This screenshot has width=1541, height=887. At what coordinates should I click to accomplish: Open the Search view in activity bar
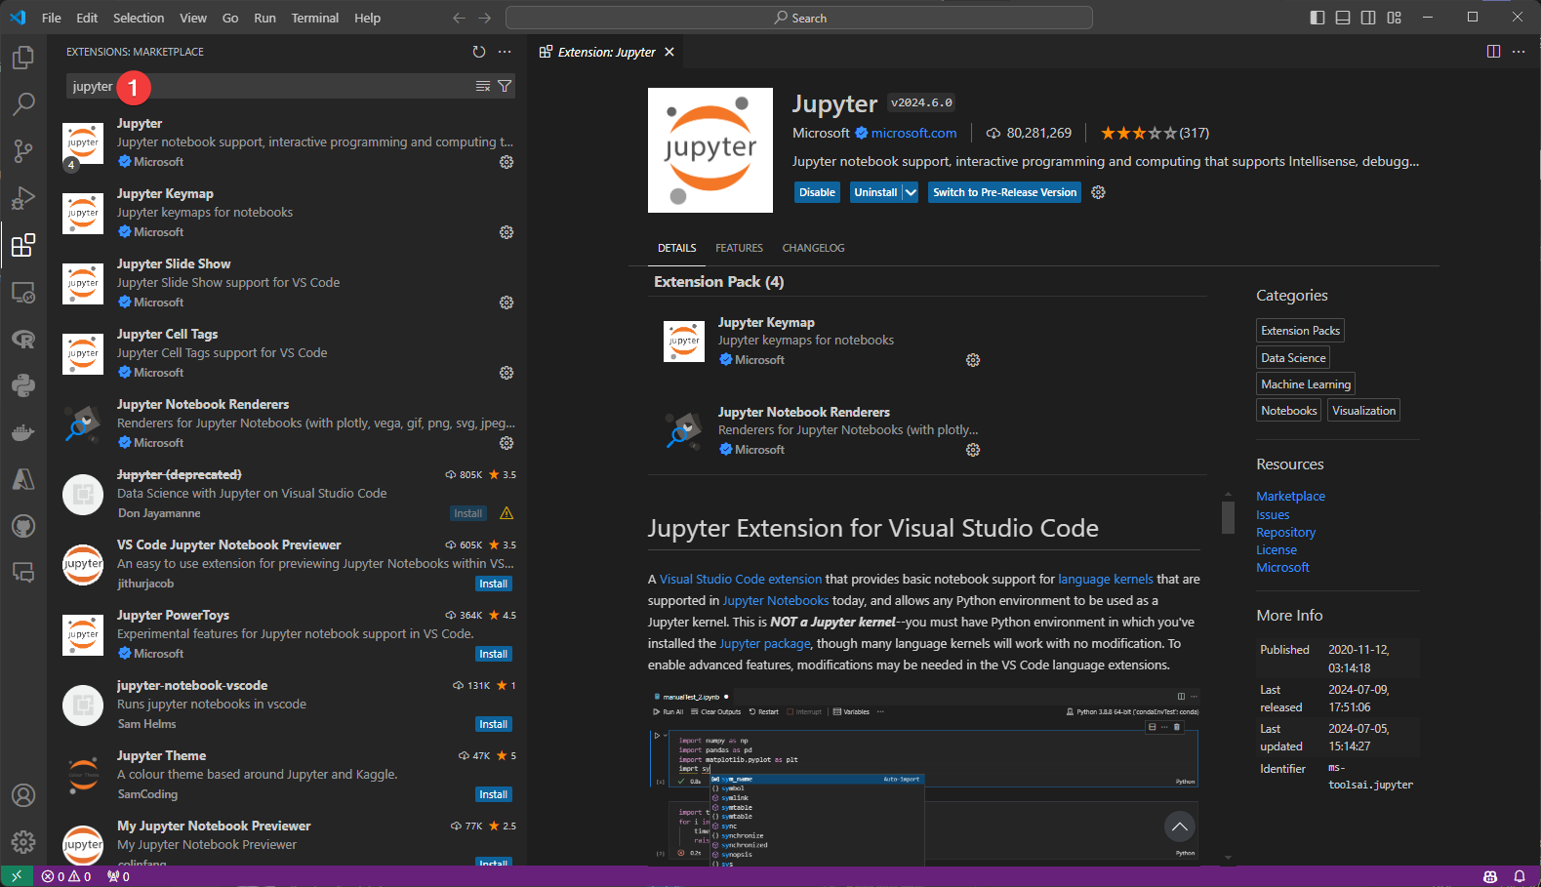tap(23, 104)
